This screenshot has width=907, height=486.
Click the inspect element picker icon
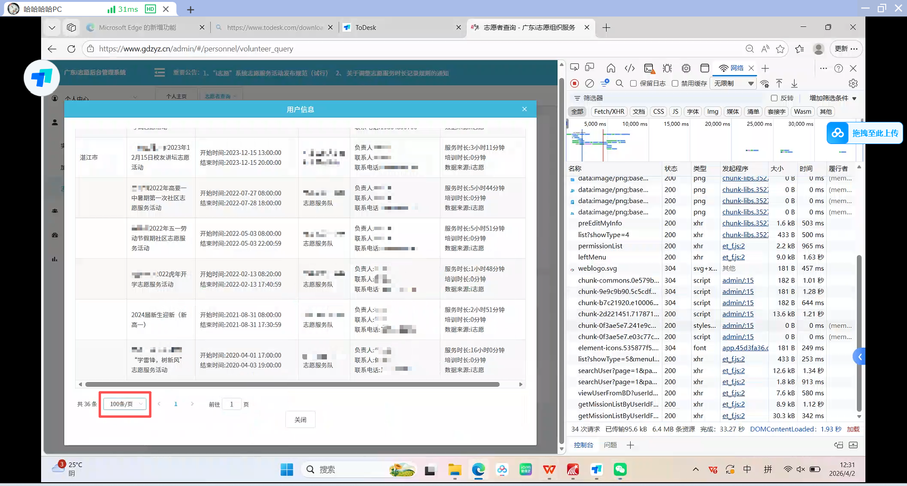pos(574,68)
